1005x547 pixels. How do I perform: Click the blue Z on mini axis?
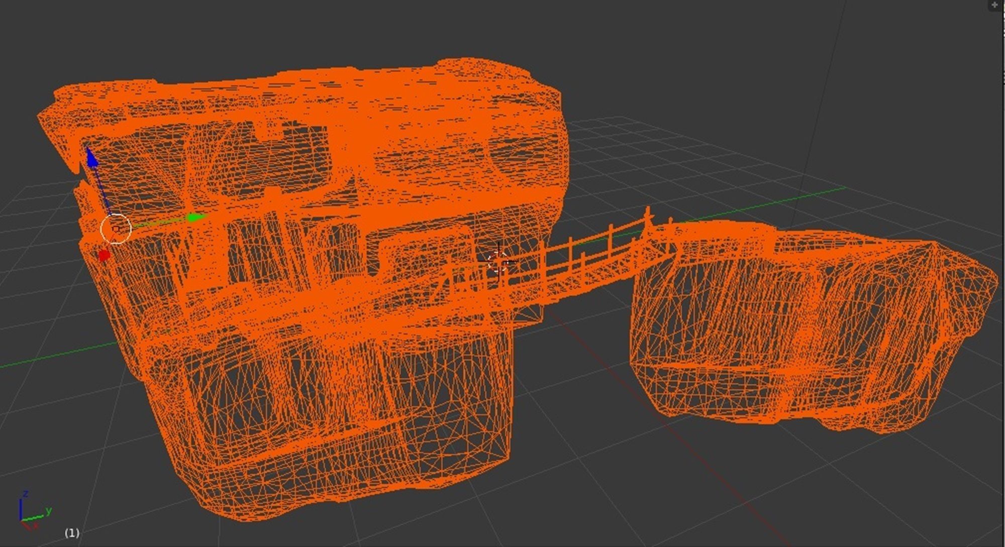pyautogui.click(x=25, y=494)
